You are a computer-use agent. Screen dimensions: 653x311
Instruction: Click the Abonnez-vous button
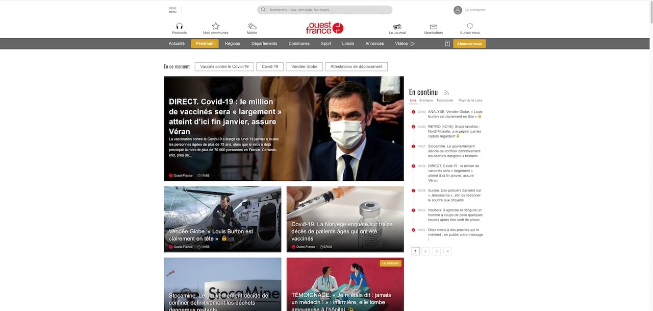[469, 44]
